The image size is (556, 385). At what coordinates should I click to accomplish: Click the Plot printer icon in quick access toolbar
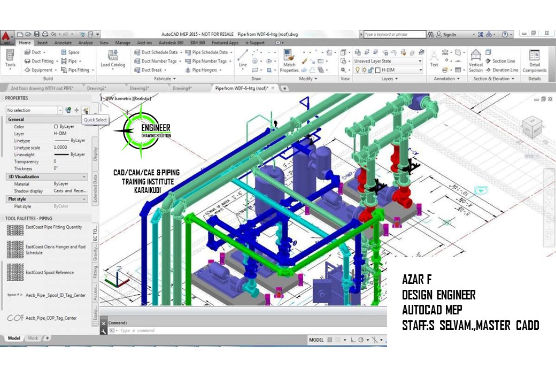coord(45,34)
